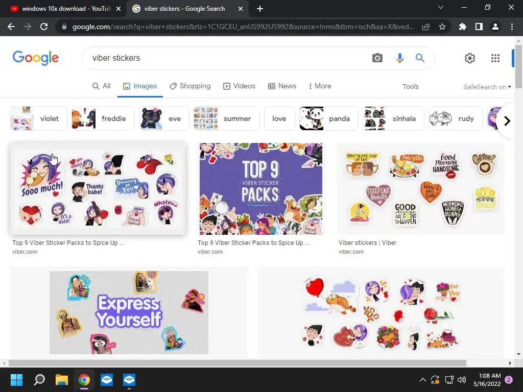523x392 pixels.
Task: Open a new browser tab
Action: point(260,9)
